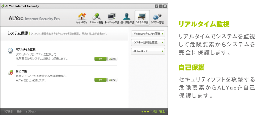Viewport: 255px width, 116px height.
Task: Open ALYacロック
Action: [x=148, y=51]
